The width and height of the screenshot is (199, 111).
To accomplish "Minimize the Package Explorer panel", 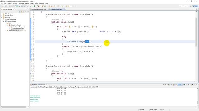I will click(25, 9).
